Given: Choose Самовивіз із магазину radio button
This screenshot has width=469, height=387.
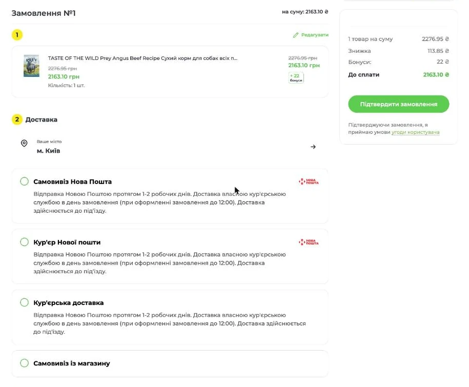Looking at the screenshot, I should 25,363.
